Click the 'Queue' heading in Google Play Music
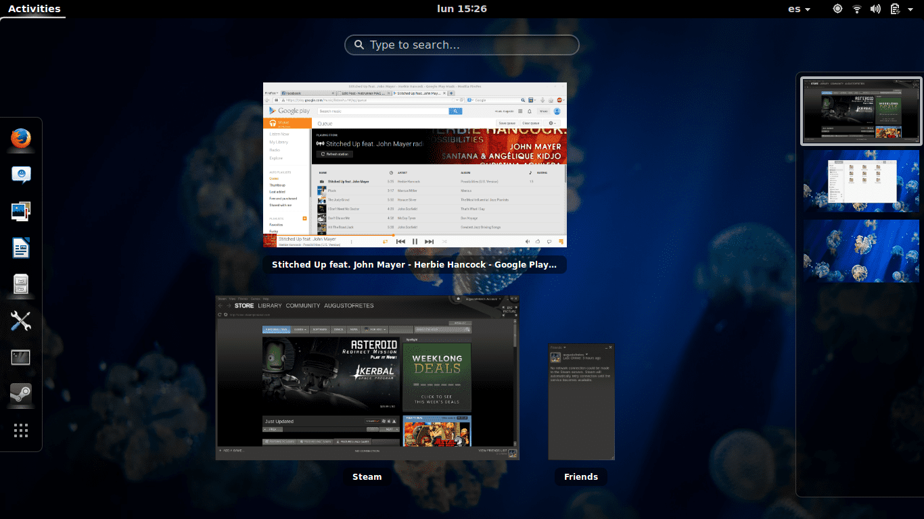Viewport: 924px width, 519px height. click(x=325, y=124)
